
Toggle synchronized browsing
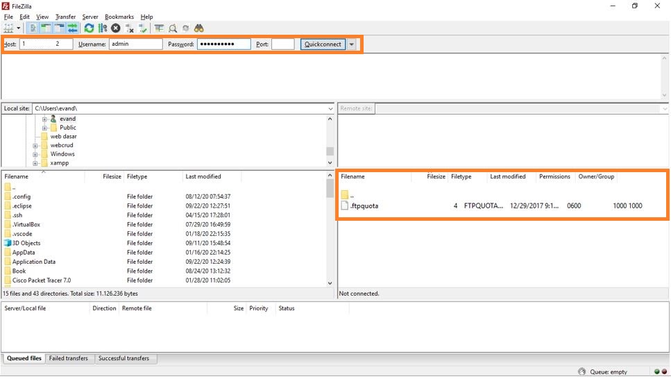[x=186, y=28]
